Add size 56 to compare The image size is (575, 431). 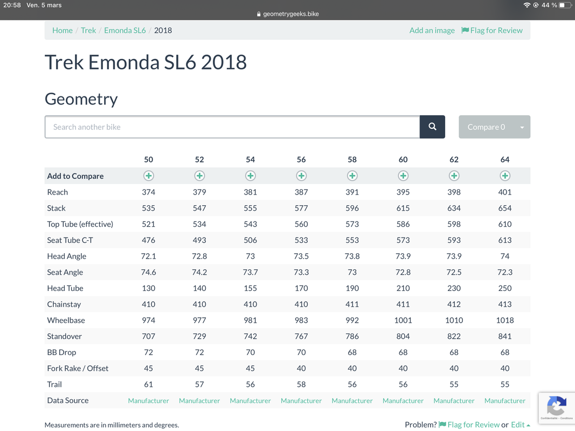click(301, 176)
